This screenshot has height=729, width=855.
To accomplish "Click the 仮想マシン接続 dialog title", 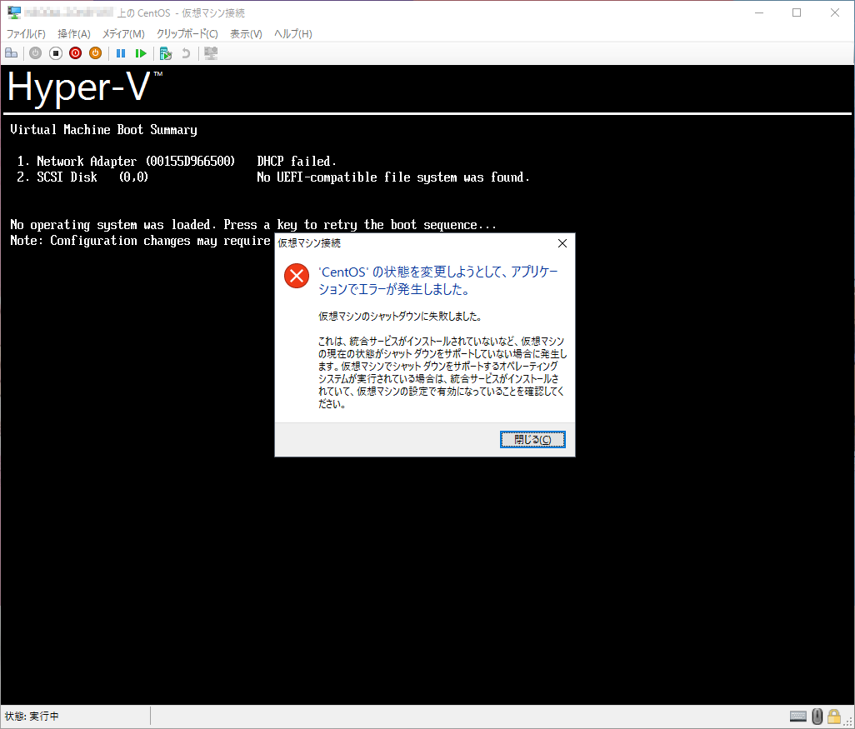I will tap(309, 243).
